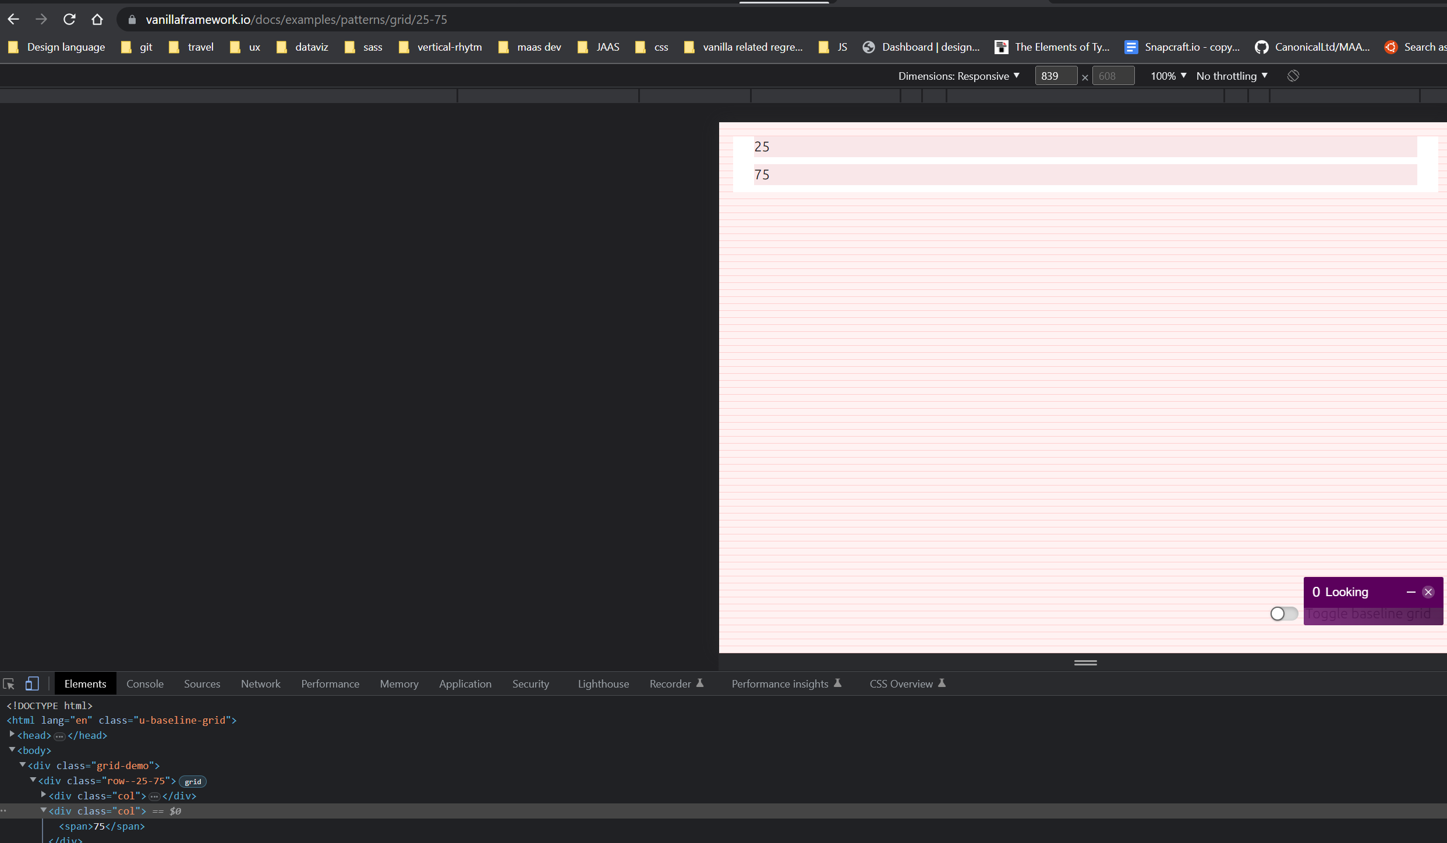This screenshot has height=843, width=1447.
Task: Click the rotate device icon
Action: tap(1293, 76)
